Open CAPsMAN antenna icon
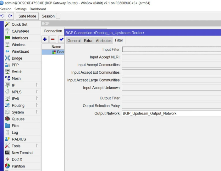 7,31
